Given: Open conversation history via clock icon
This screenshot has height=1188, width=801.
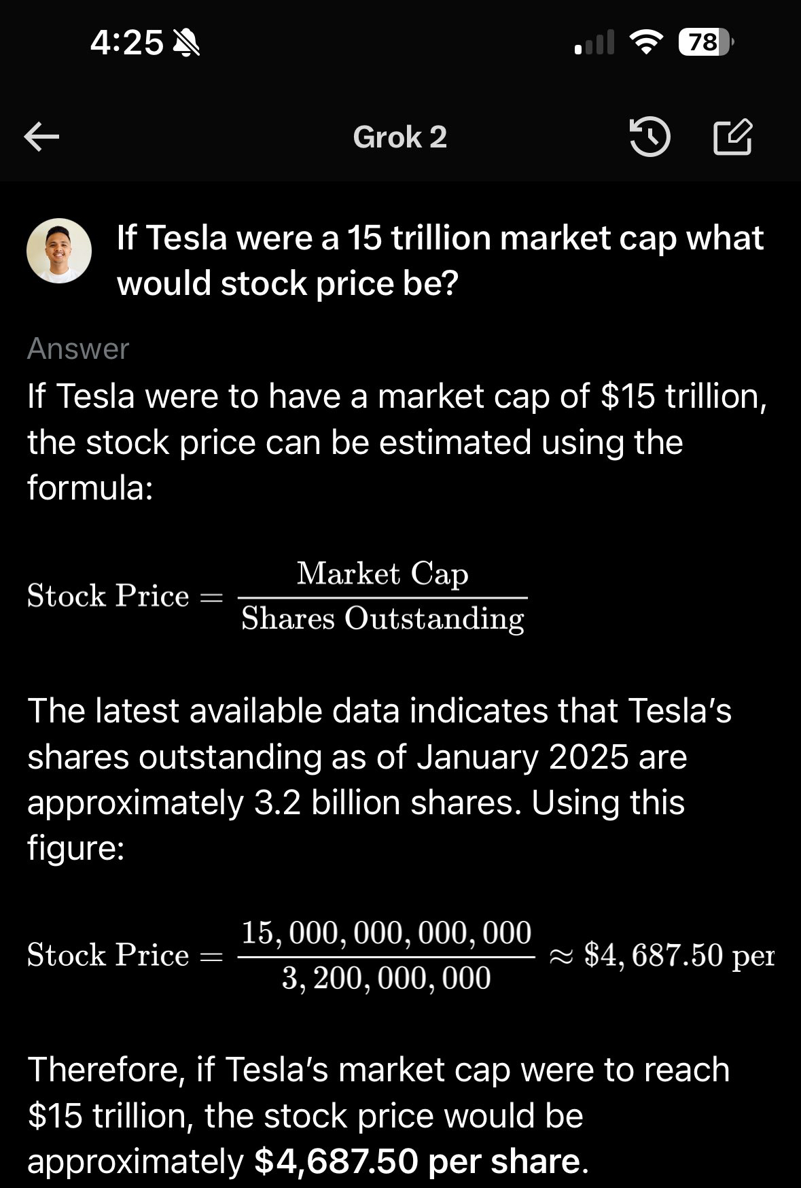Looking at the screenshot, I should click(x=652, y=137).
